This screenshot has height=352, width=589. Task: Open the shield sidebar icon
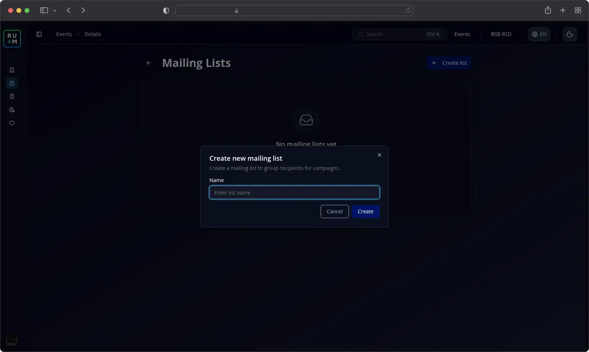point(12,123)
